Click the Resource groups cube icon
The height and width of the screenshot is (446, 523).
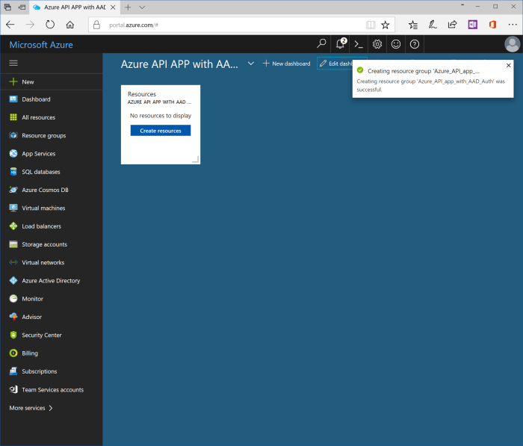pyautogui.click(x=13, y=135)
